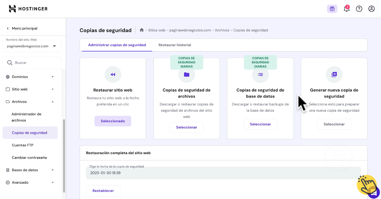Expand the Avanzado menu arrow
Image resolution: width=381 pixels, height=199 pixels.
[x=52, y=182]
